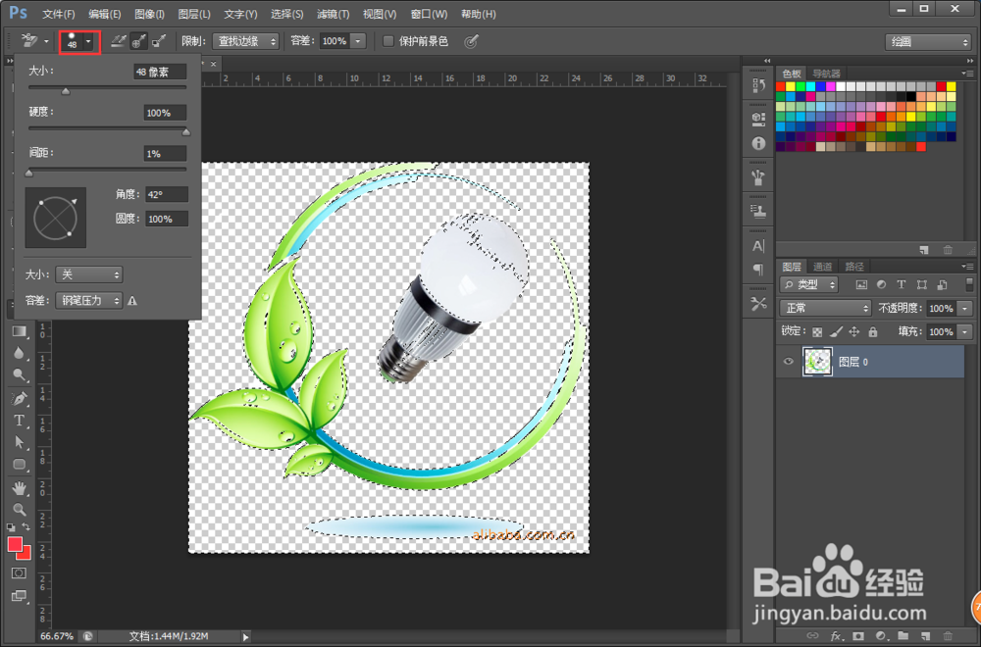Select the Gradient tool
The image size is (981, 647).
20,331
